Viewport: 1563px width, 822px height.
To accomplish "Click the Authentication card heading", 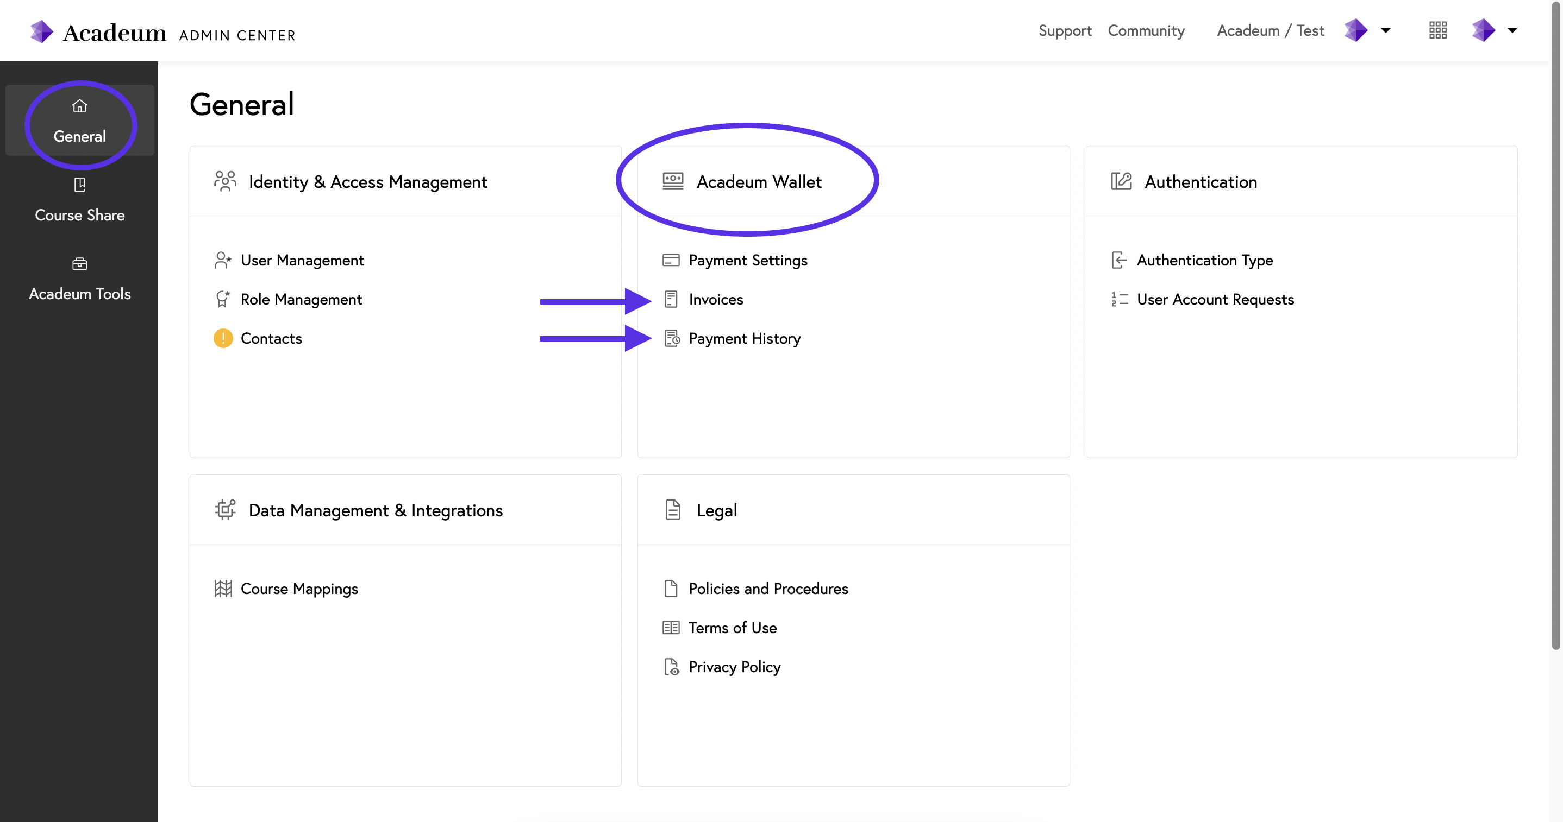I will click(x=1201, y=182).
